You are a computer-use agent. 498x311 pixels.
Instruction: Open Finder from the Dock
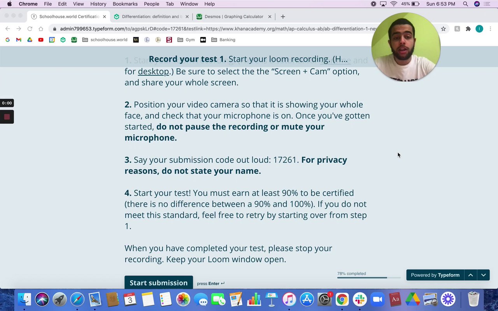pos(24,299)
